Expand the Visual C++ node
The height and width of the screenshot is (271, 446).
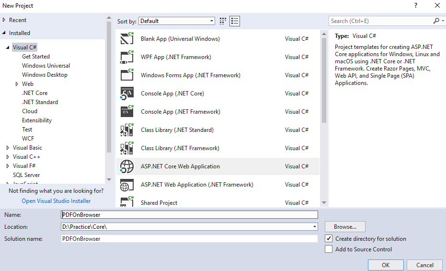[8, 156]
